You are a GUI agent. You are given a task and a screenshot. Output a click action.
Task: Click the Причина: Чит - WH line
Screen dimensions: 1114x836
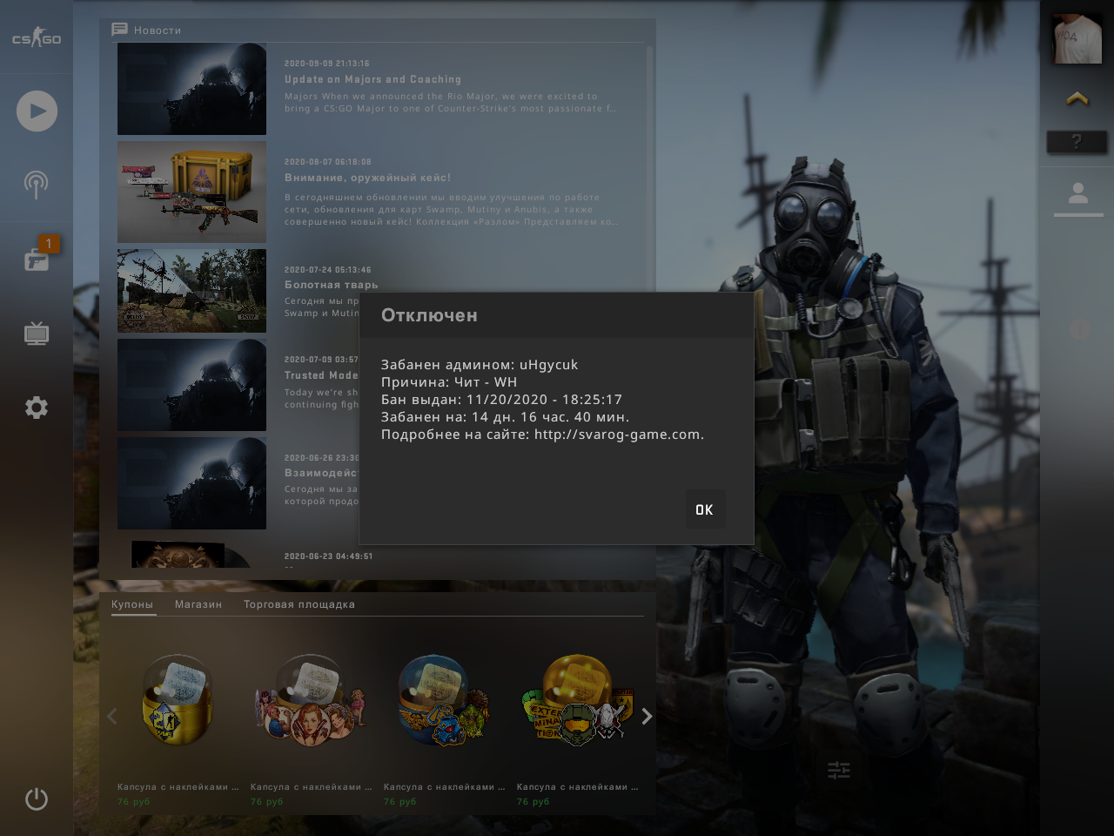point(449,382)
